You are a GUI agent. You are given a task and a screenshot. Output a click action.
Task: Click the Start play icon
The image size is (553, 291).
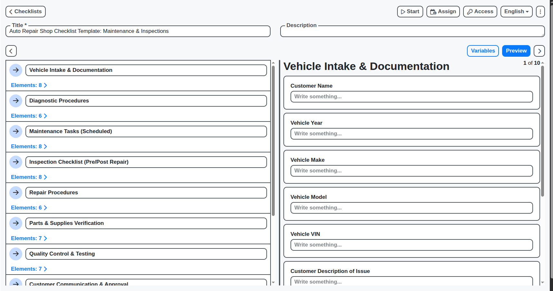(x=404, y=12)
